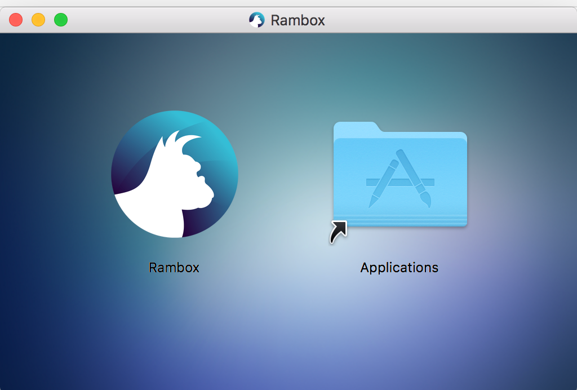Select the Rambox app icon
Viewport: 577px width, 390px height.
[x=175, y=174]
